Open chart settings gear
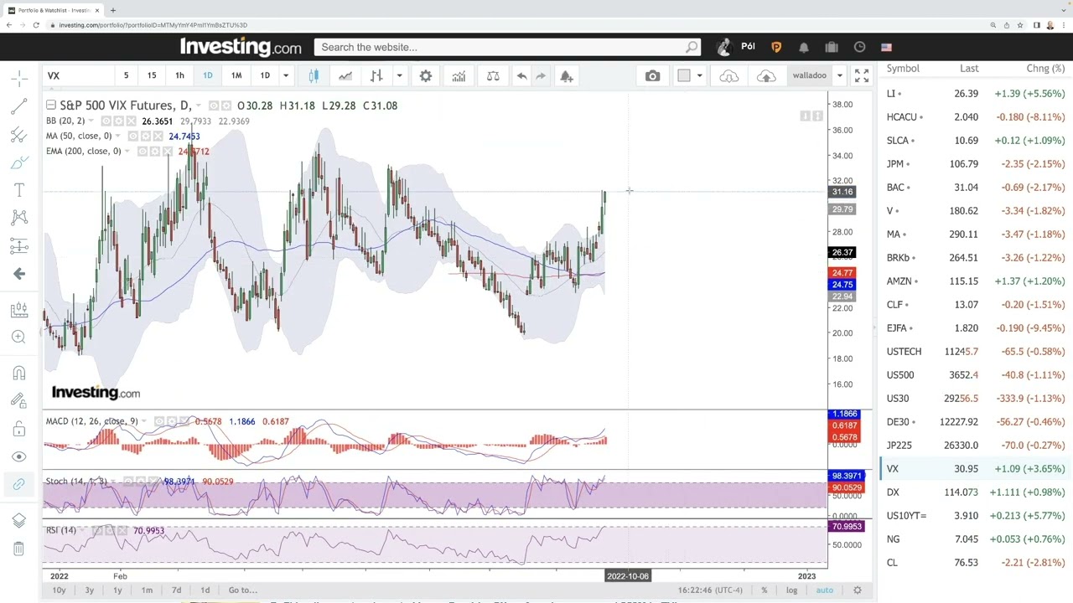Image resolution: width=1073 pixels, height=603 pixels. 426,76
